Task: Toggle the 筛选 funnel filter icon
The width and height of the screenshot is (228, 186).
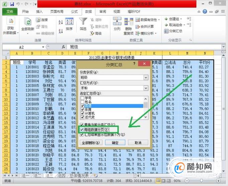Action: (x=83, y=21)
